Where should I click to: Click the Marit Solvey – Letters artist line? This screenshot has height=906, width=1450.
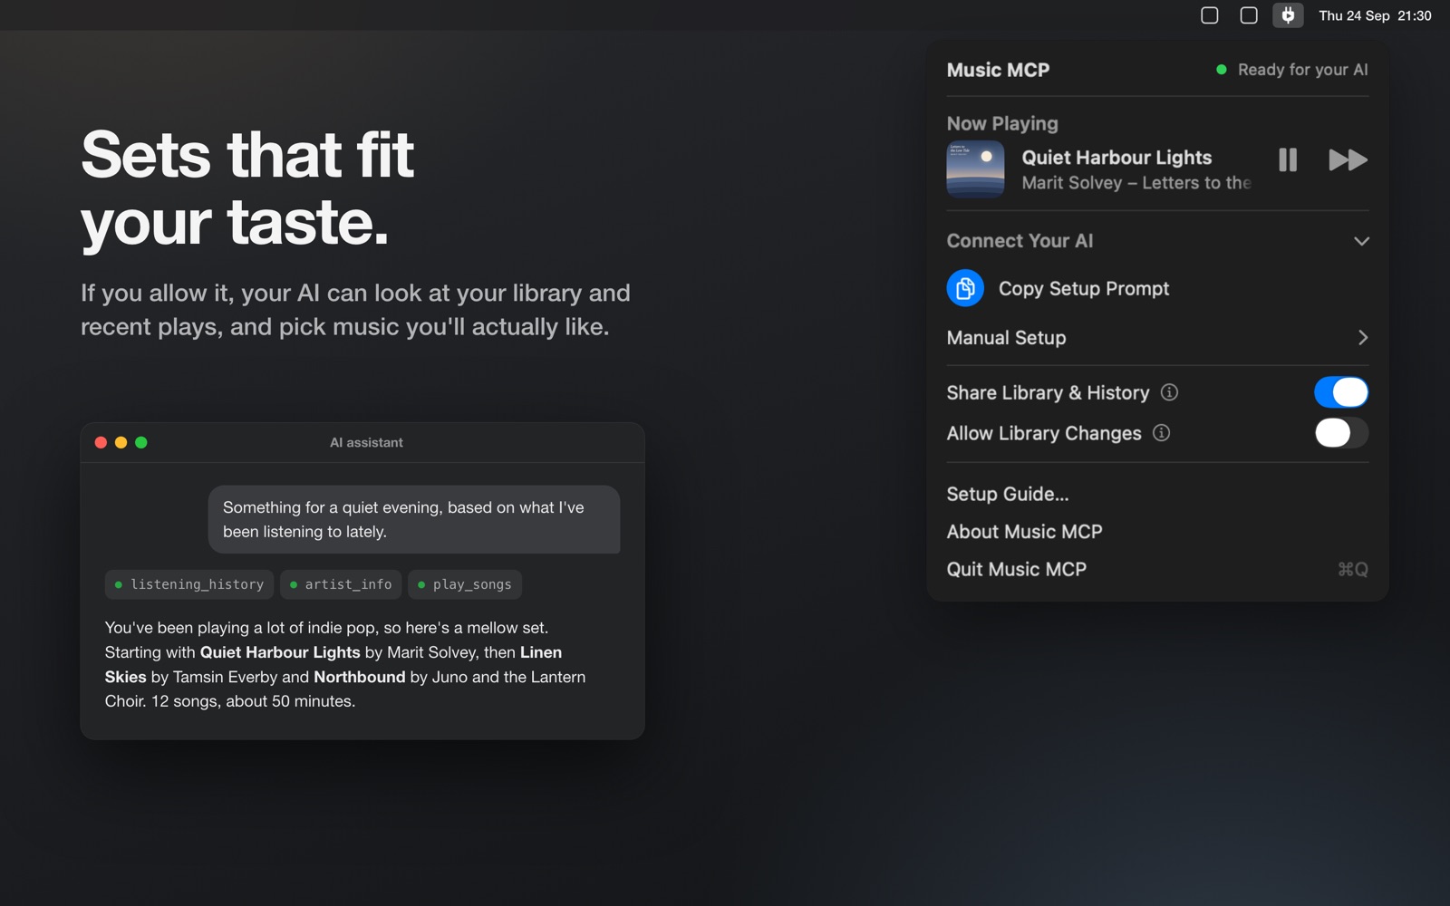coord(1136,183)
